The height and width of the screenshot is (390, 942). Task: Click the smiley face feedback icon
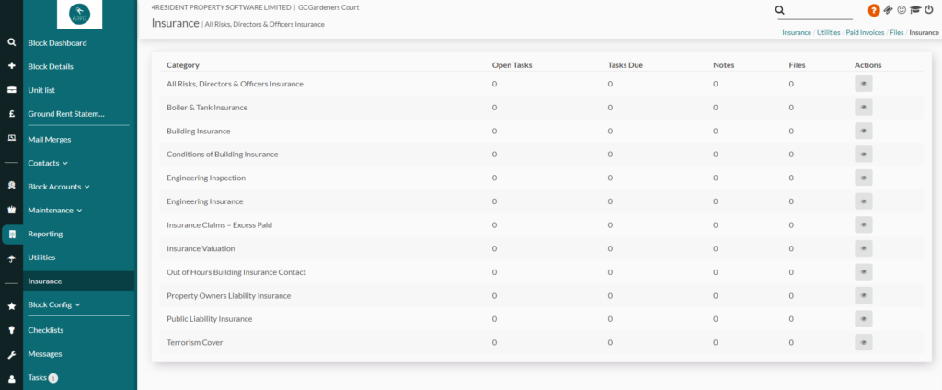pos(901,10)
